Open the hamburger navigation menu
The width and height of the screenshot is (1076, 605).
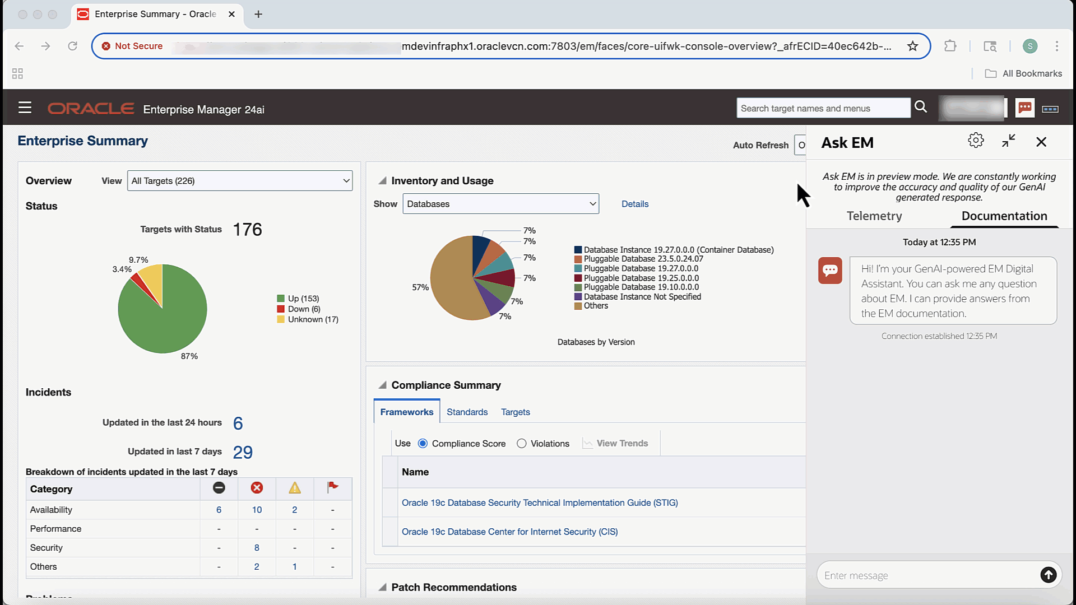pos(25,108)
